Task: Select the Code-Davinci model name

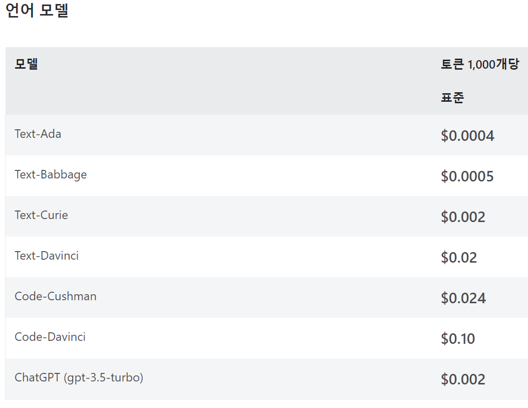Action: (x=50, y=337)
